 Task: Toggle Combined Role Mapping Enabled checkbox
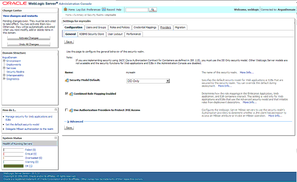(x=66, y=94)
